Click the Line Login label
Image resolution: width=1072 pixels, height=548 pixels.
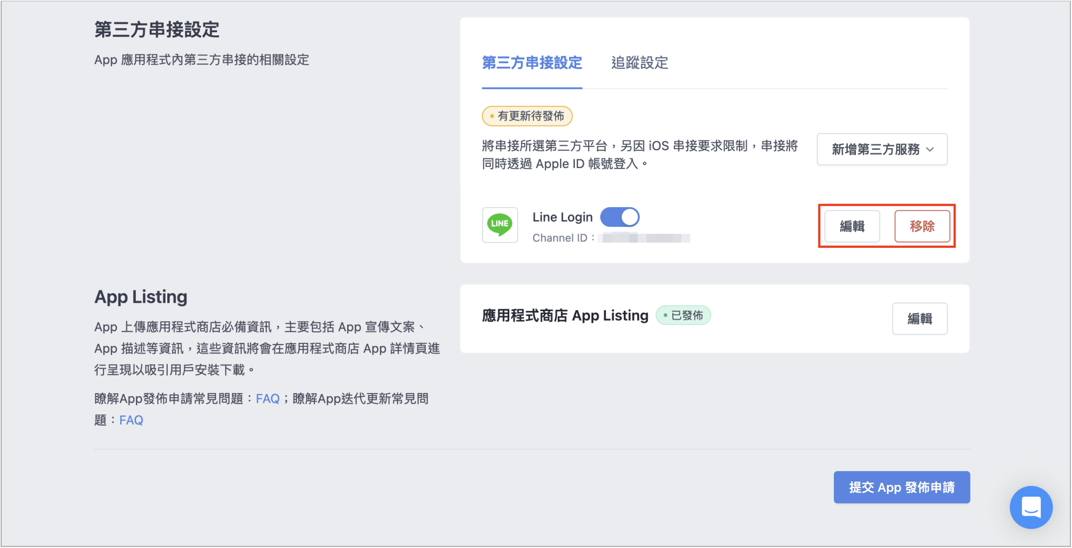coord(562,217)
